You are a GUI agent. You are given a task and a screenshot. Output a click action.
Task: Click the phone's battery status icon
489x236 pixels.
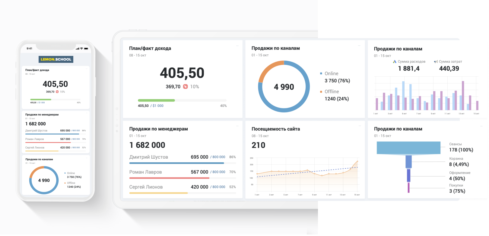pos(86,48)
